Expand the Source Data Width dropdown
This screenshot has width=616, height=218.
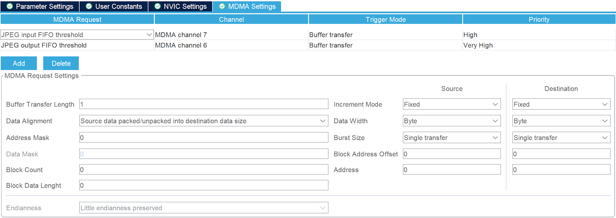[451, 121]
